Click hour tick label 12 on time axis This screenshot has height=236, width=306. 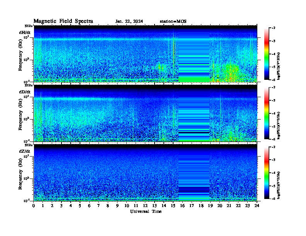coord(145,206)
